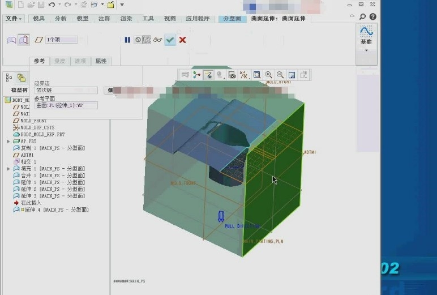437x295 pixels.
Task: Open datum display filters icon
Action: [243, 75]
